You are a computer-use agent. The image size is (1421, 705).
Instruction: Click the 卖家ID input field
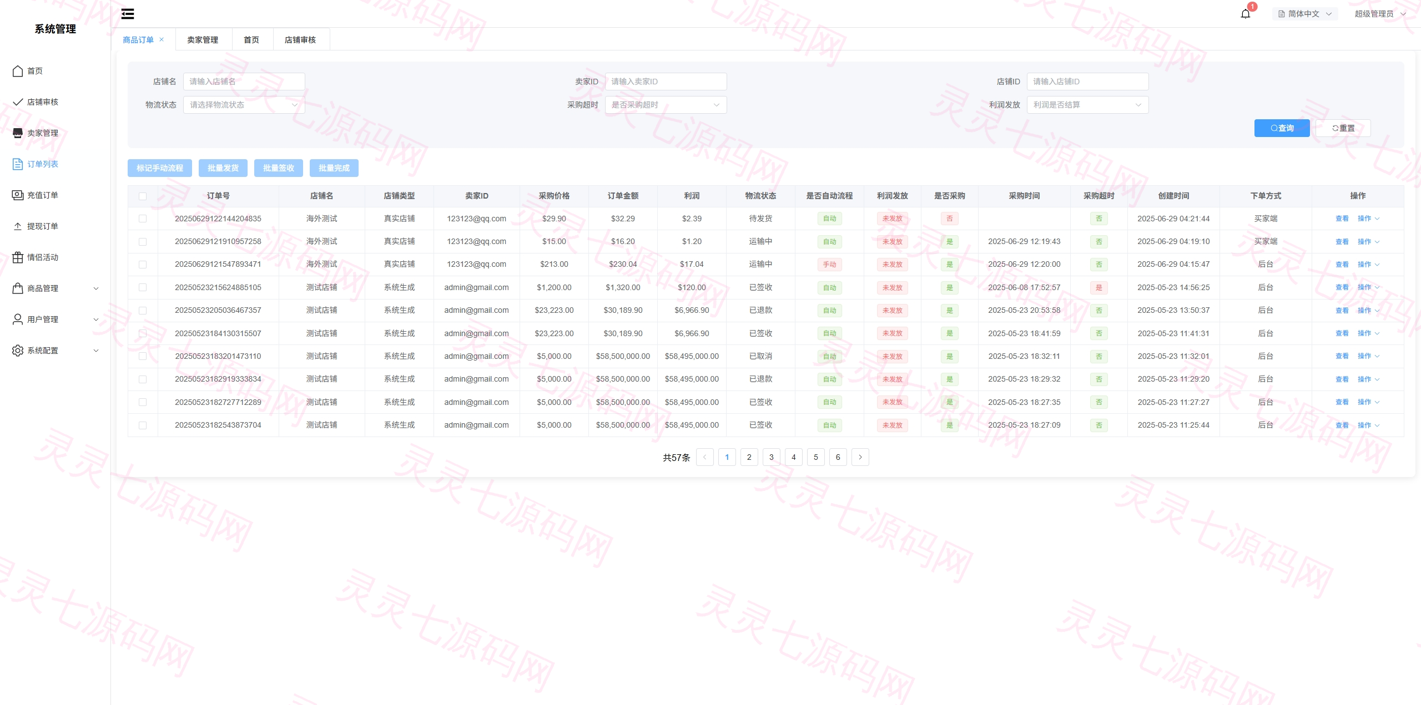[666, 82]
